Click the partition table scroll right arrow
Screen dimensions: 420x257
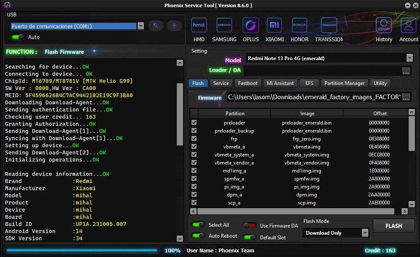(x=405, y=211)
